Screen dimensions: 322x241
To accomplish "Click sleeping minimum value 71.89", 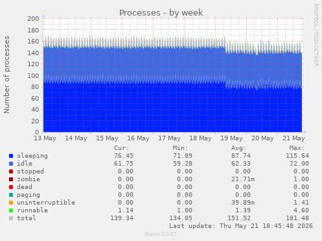I will point(183,156).
